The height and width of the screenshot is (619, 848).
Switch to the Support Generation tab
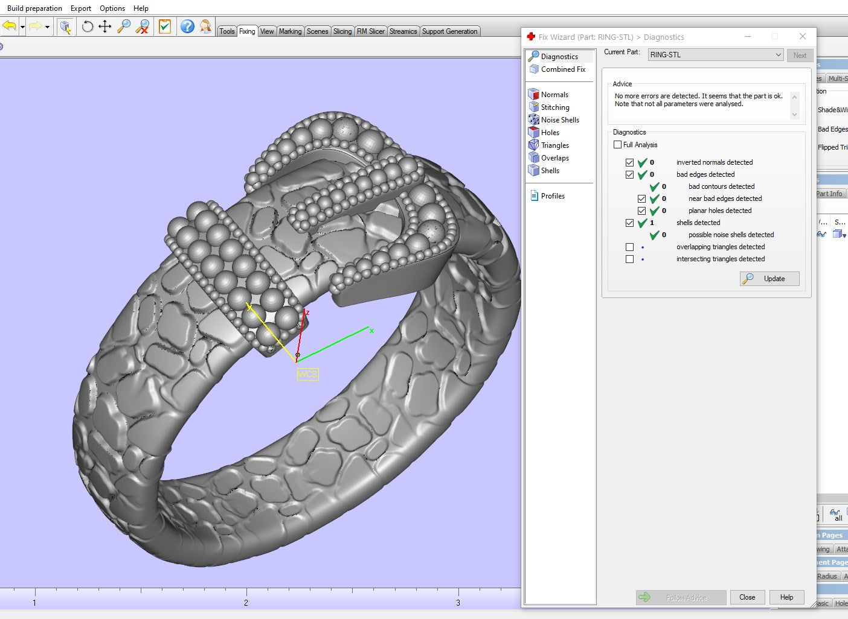(x=449, y=31)
